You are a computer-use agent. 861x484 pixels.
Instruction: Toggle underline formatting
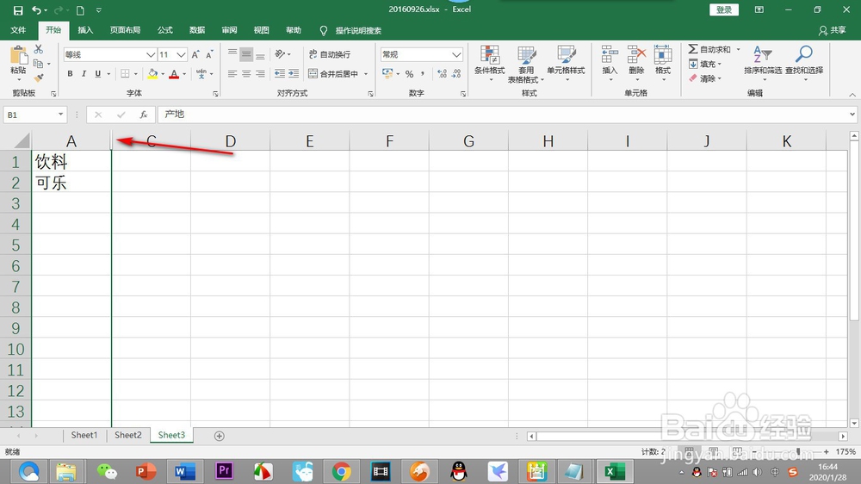[98, 73]
